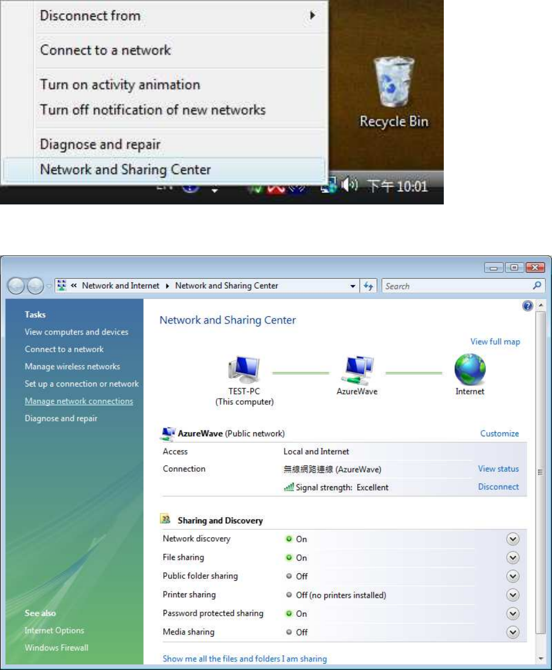Click Public folder sharing Off status indicator
The image size is (552, 670).
pyautogui.click(x=289, y=576)
